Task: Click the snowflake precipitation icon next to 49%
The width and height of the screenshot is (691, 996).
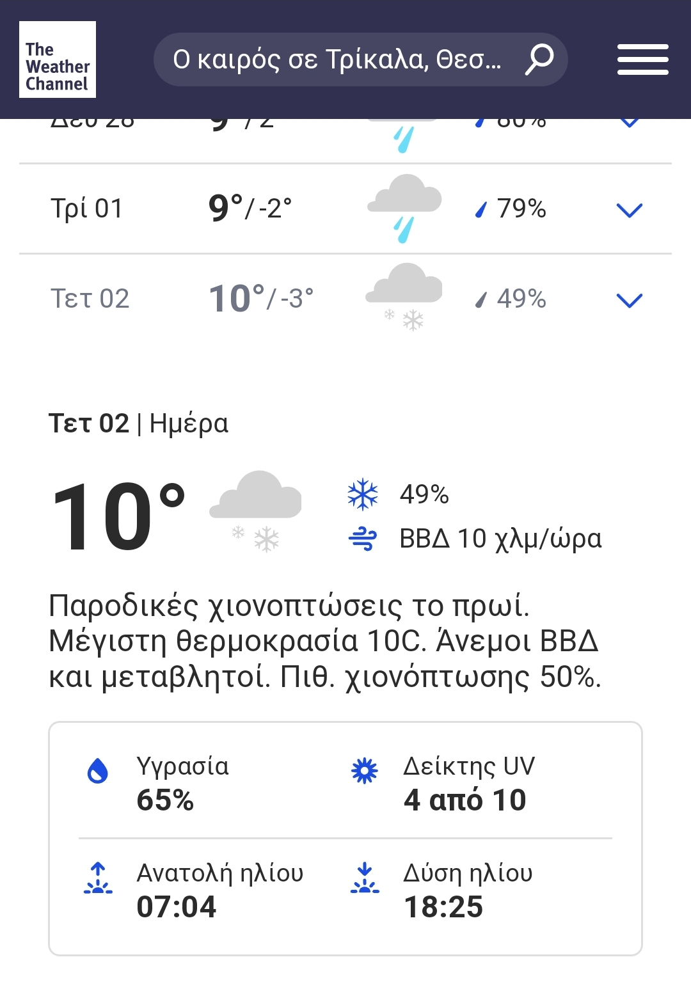Action: (363, 494)
